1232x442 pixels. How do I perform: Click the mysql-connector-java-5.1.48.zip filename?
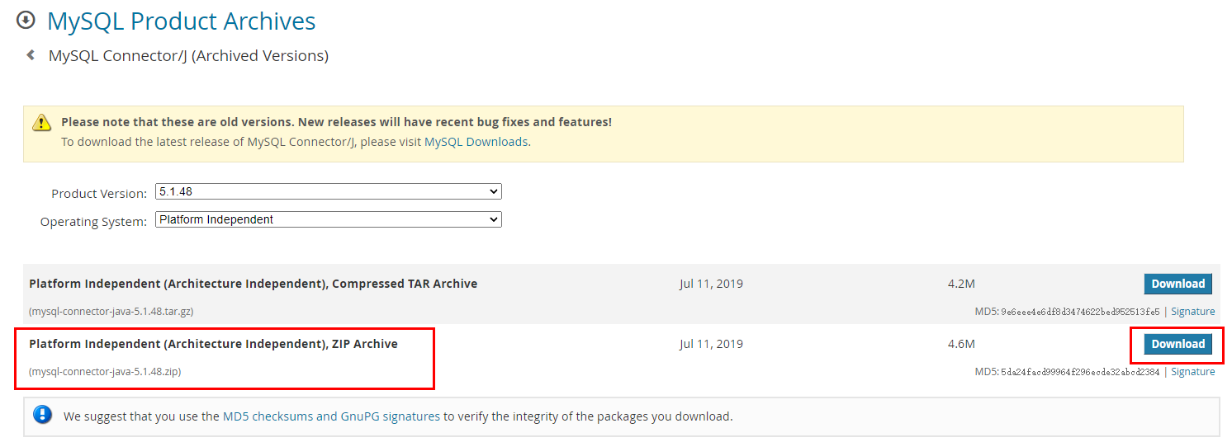[x=105, y=372]
